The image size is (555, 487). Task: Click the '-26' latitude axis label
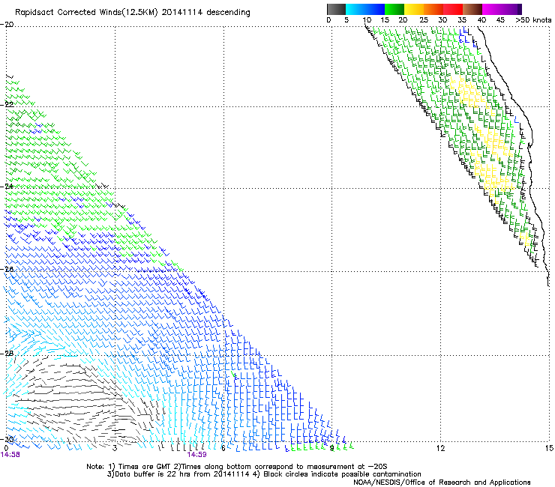click(x=7, y=269)
